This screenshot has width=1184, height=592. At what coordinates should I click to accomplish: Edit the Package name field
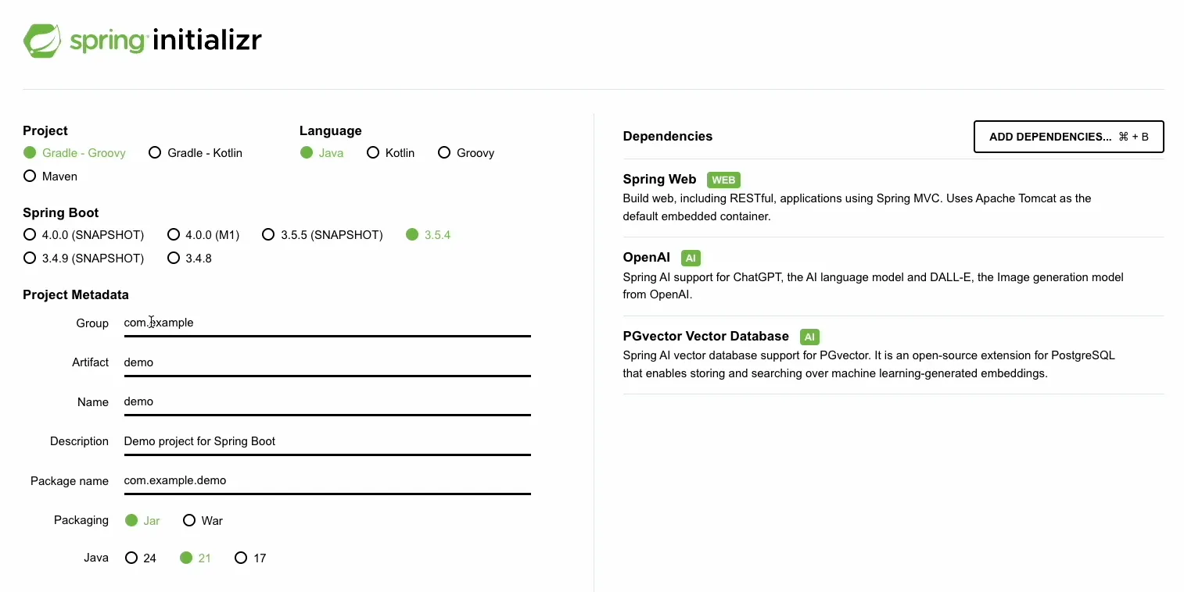tap(327, 480)
